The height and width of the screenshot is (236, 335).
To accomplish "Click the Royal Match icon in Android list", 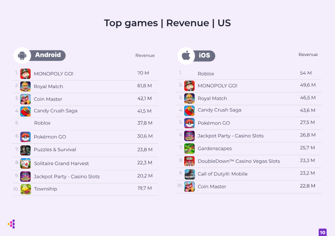I will (x=26, y=87).
